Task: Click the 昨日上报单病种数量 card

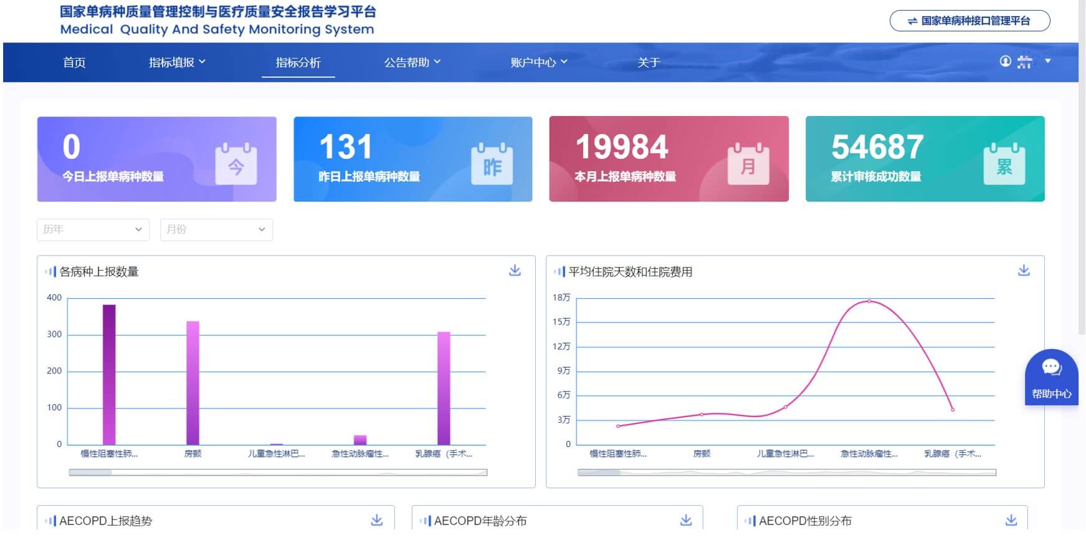Action: click(413, 159)
